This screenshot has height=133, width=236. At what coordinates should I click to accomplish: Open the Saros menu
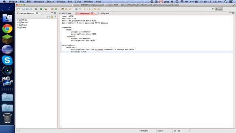tap(78, 1)
